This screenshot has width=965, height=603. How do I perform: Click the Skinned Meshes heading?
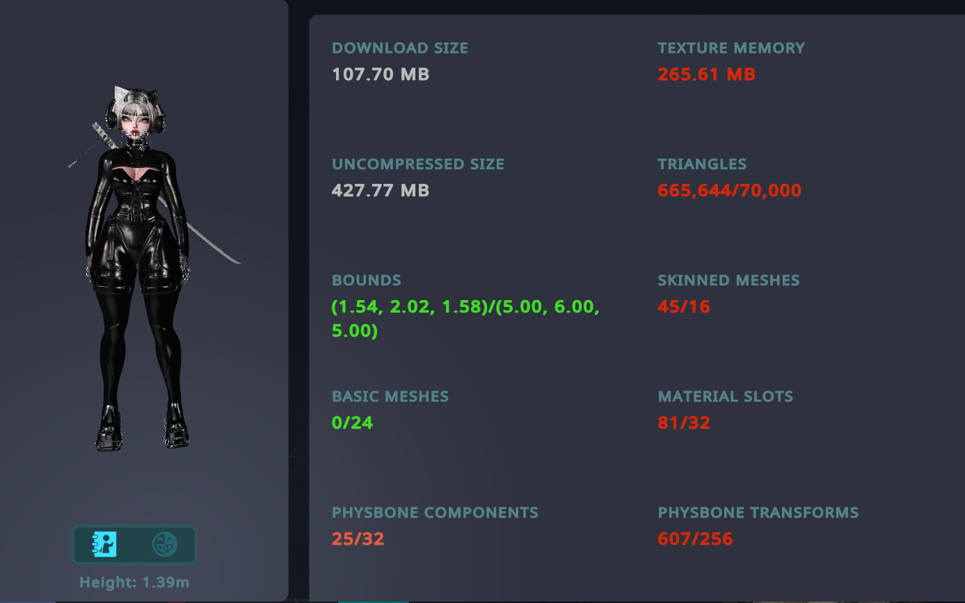tap(728, 281)
